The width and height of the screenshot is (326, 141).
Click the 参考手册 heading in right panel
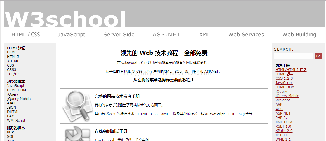tap(283, 65)
